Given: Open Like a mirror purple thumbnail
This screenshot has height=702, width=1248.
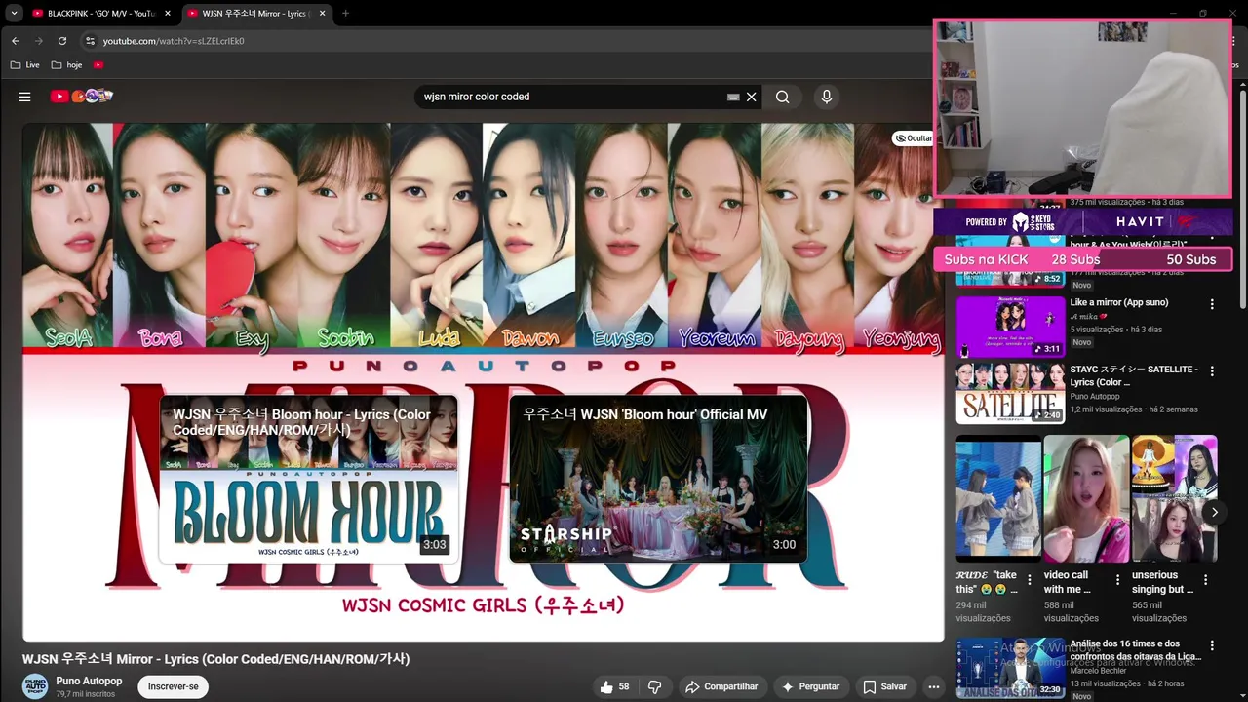Looking at the screenshot, I should pos(1010,327).
